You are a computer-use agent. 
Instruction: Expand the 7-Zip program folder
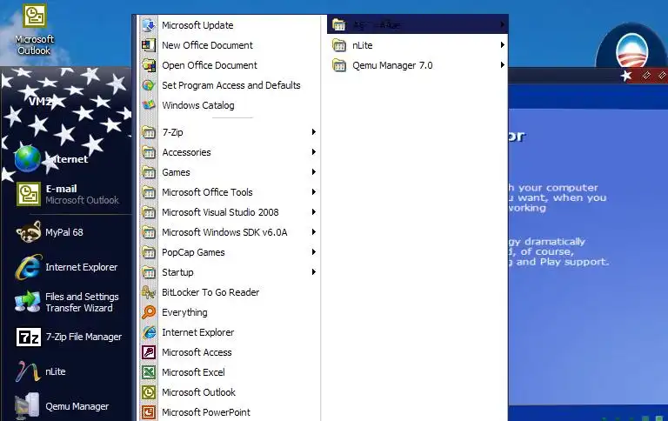(x=230, y=132)
